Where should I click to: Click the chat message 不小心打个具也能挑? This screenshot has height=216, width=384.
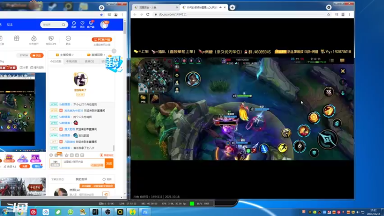[85, 104]
